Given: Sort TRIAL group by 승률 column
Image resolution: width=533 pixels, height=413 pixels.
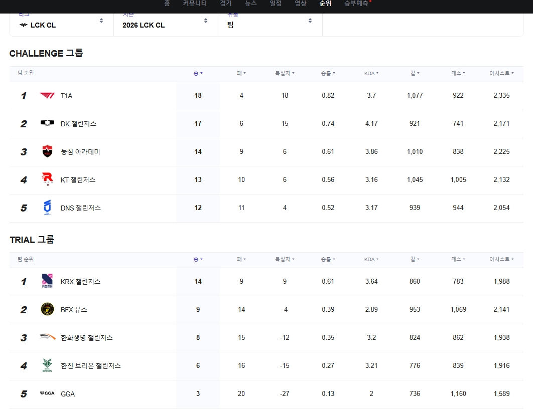Looking at the screenshot, I should (x=328, y=259).
